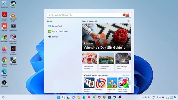Select War Robots desktop shortcut
This screenshot has width=178, height=100.
(x=13, y=61)
